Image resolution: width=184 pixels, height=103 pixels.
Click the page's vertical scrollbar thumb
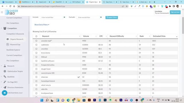183,25
